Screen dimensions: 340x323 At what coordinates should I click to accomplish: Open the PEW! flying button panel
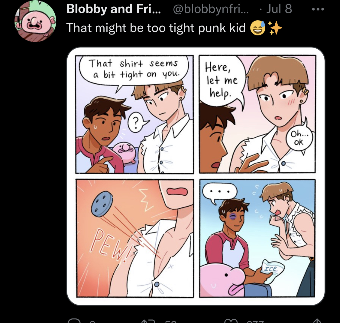135,238
